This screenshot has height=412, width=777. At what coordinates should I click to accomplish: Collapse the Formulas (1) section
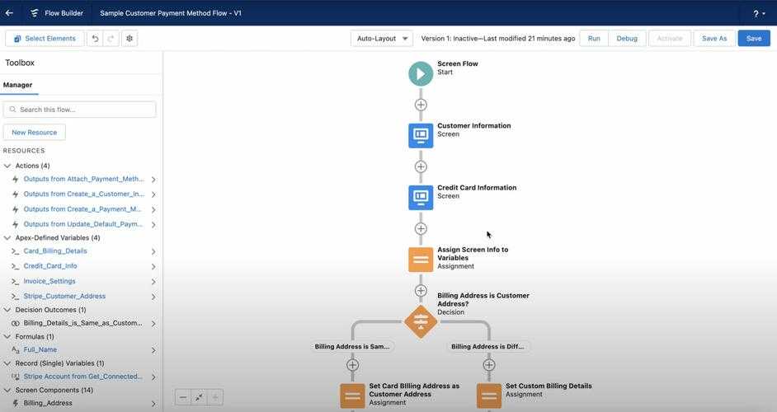7,337
